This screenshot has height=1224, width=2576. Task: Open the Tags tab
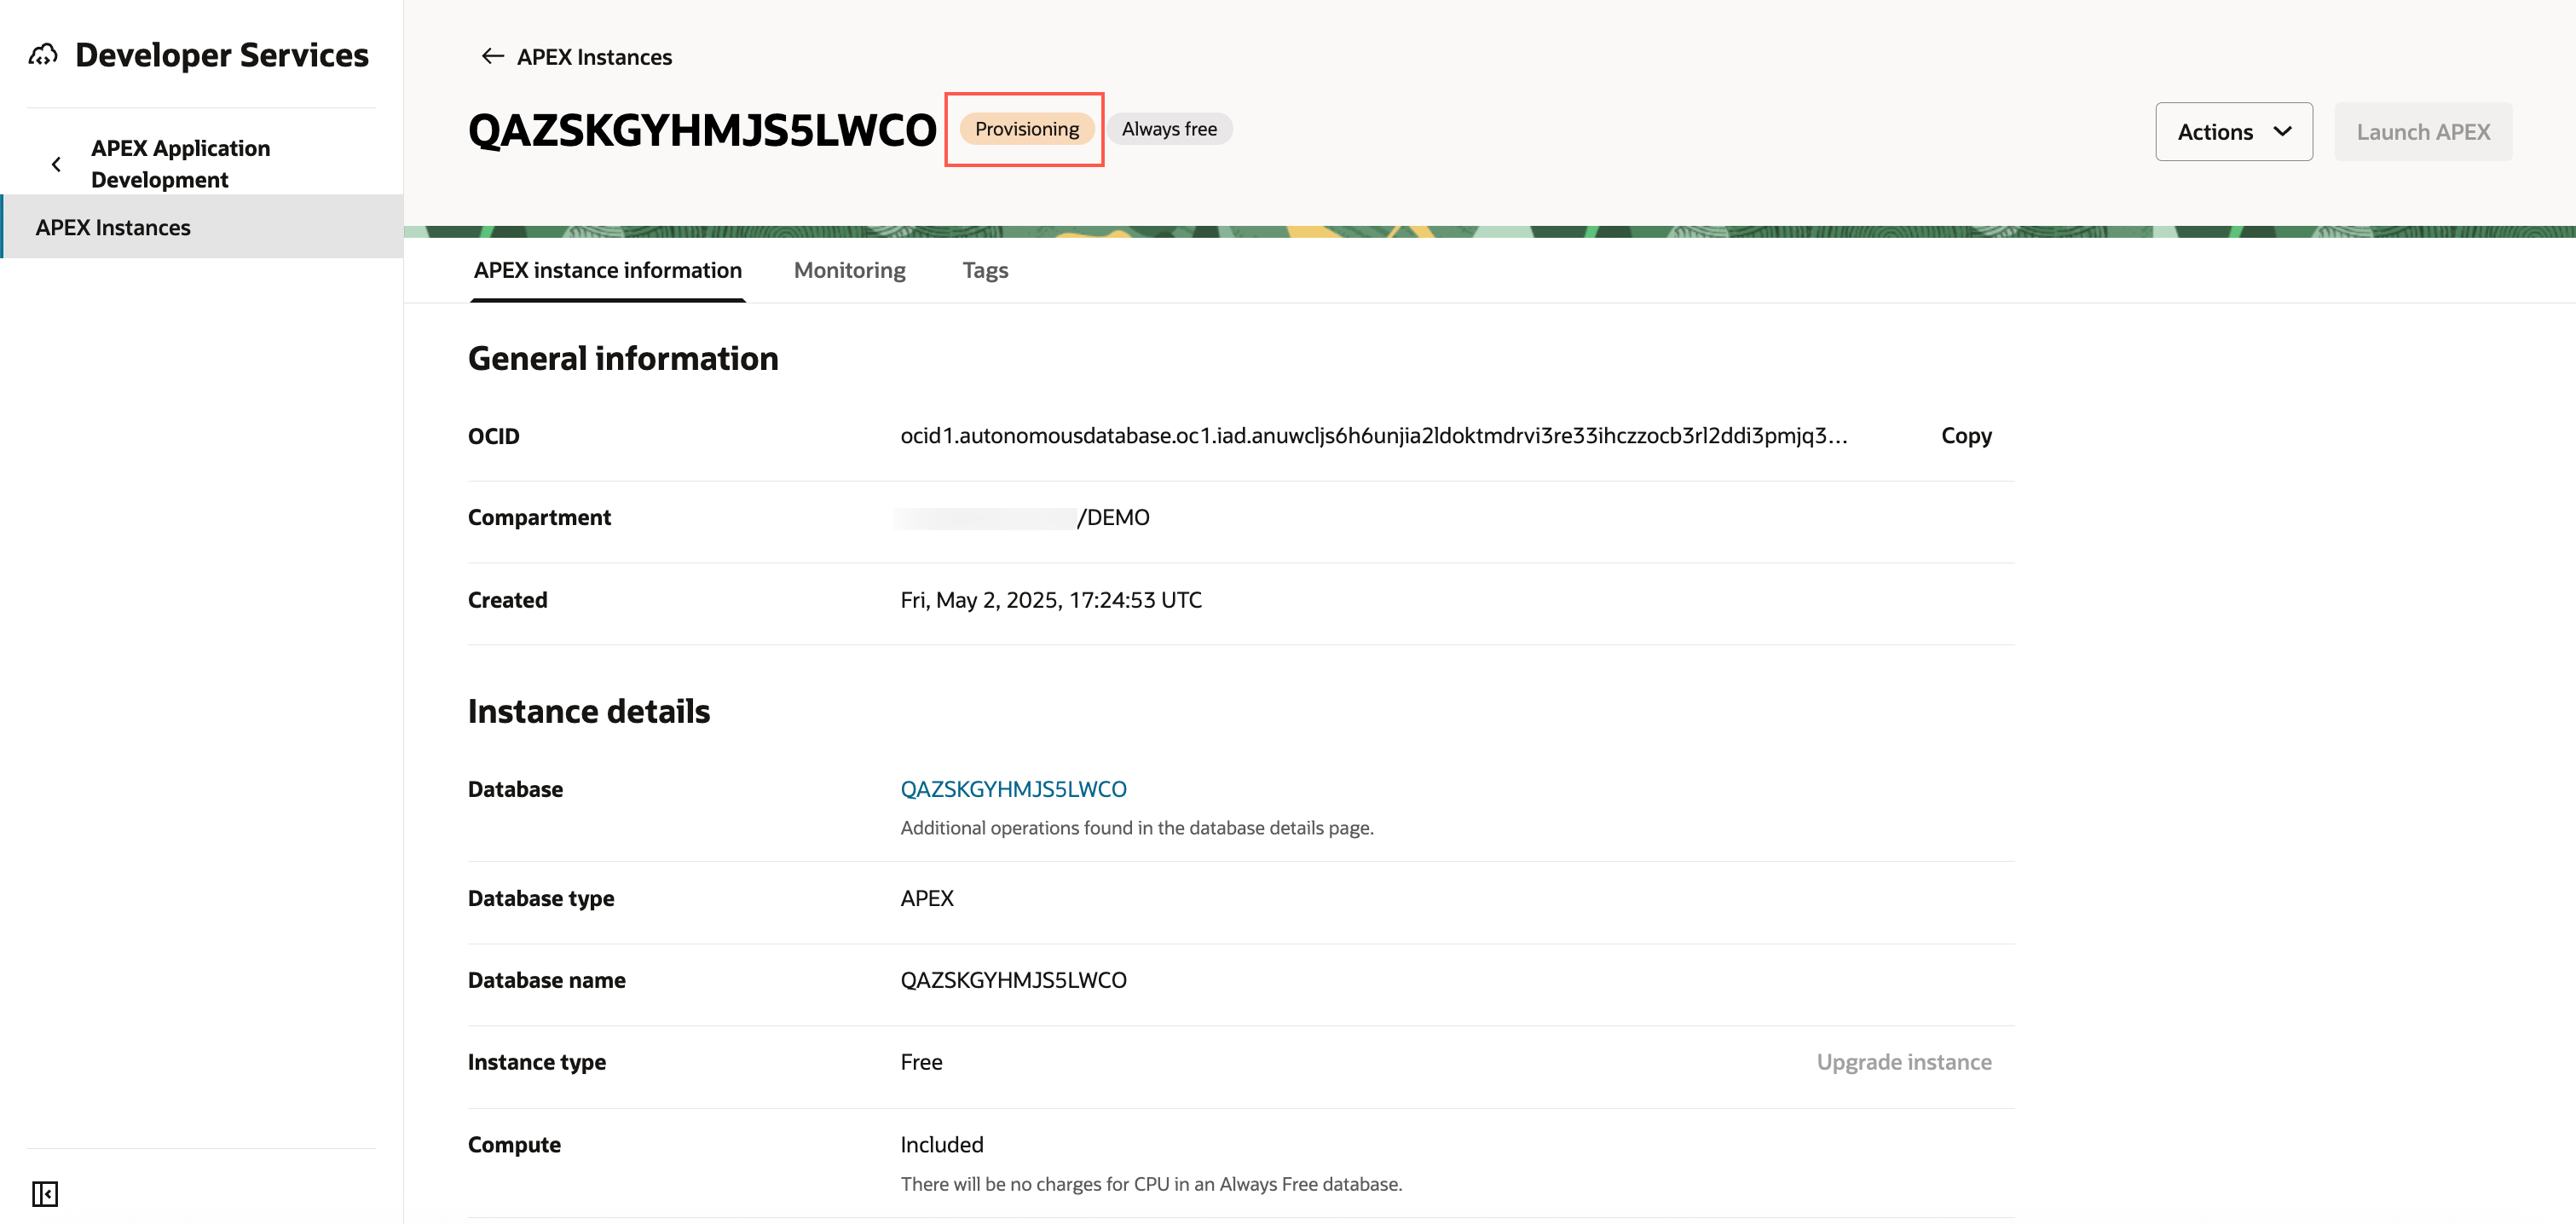984,270
